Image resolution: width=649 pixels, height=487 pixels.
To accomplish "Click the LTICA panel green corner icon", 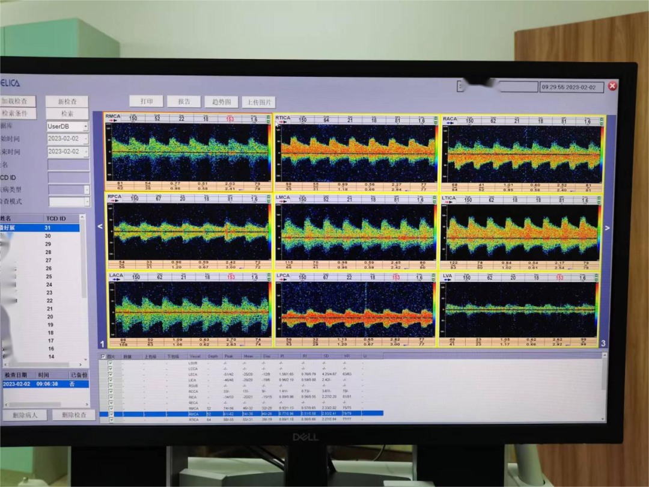I will tap(599, 200).
